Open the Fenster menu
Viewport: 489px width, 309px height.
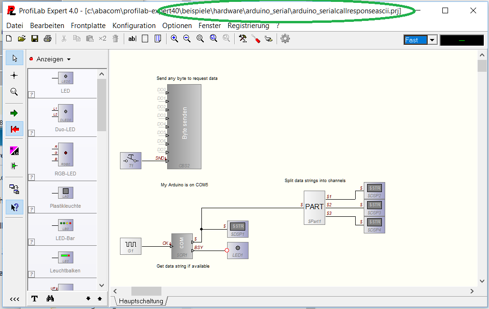(x=210, y=26)
